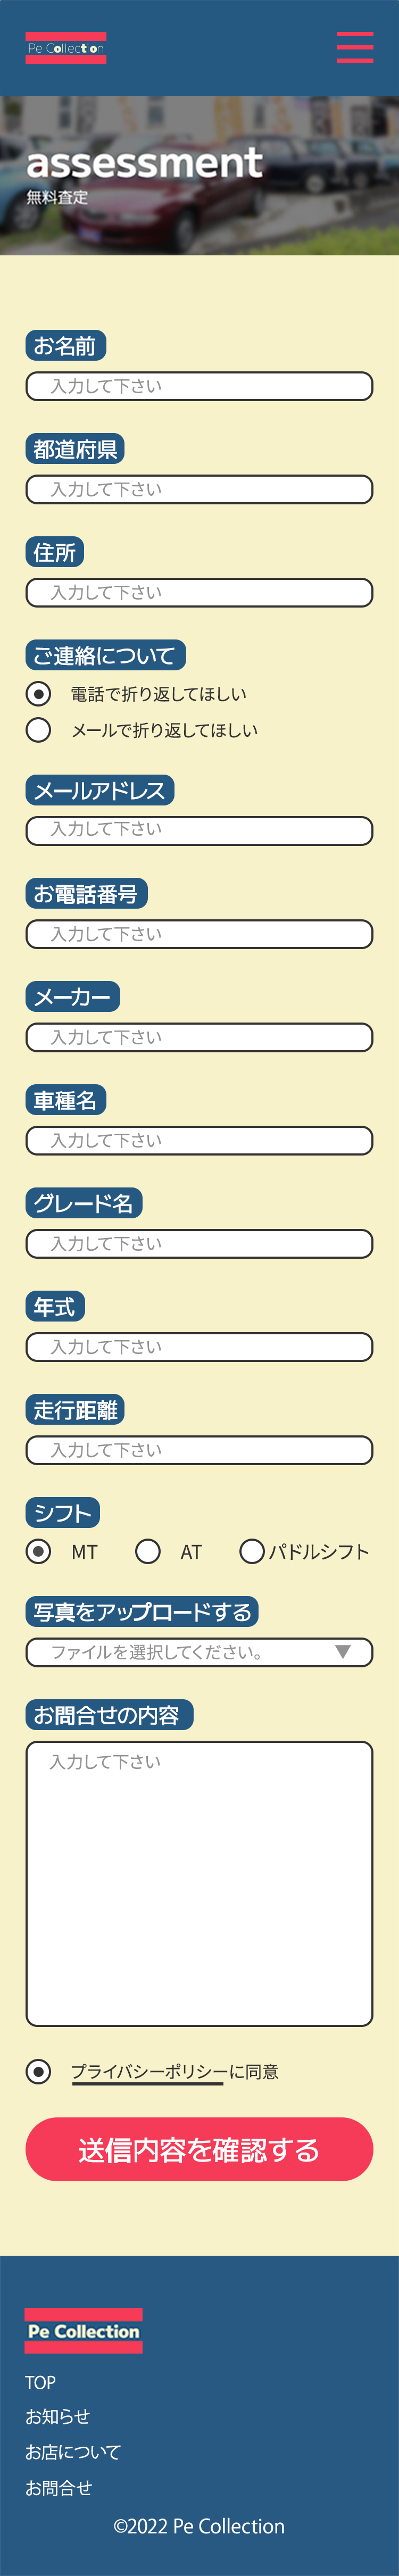399x2576 pixels.
Task: Open the プライバシーポリシー link
Action: pyautogui.click(x=149, y=2072)
